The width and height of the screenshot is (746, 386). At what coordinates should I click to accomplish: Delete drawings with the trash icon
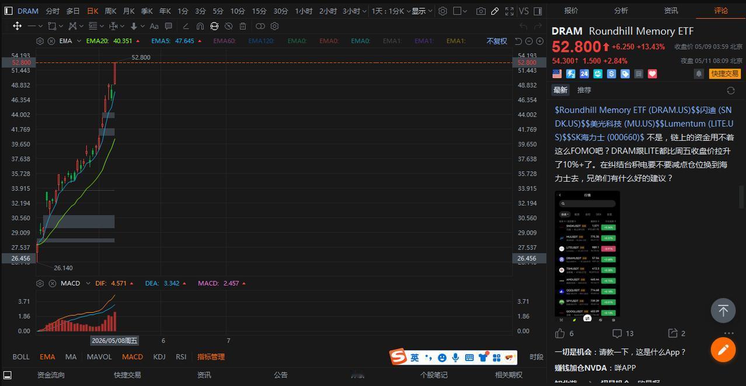point(243,26)
